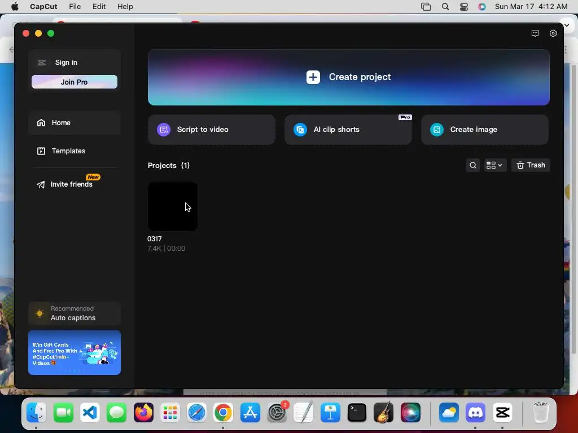Screen dimensions: 578x433
Task: Click Sign in
Action: click(x=66, y=63)
